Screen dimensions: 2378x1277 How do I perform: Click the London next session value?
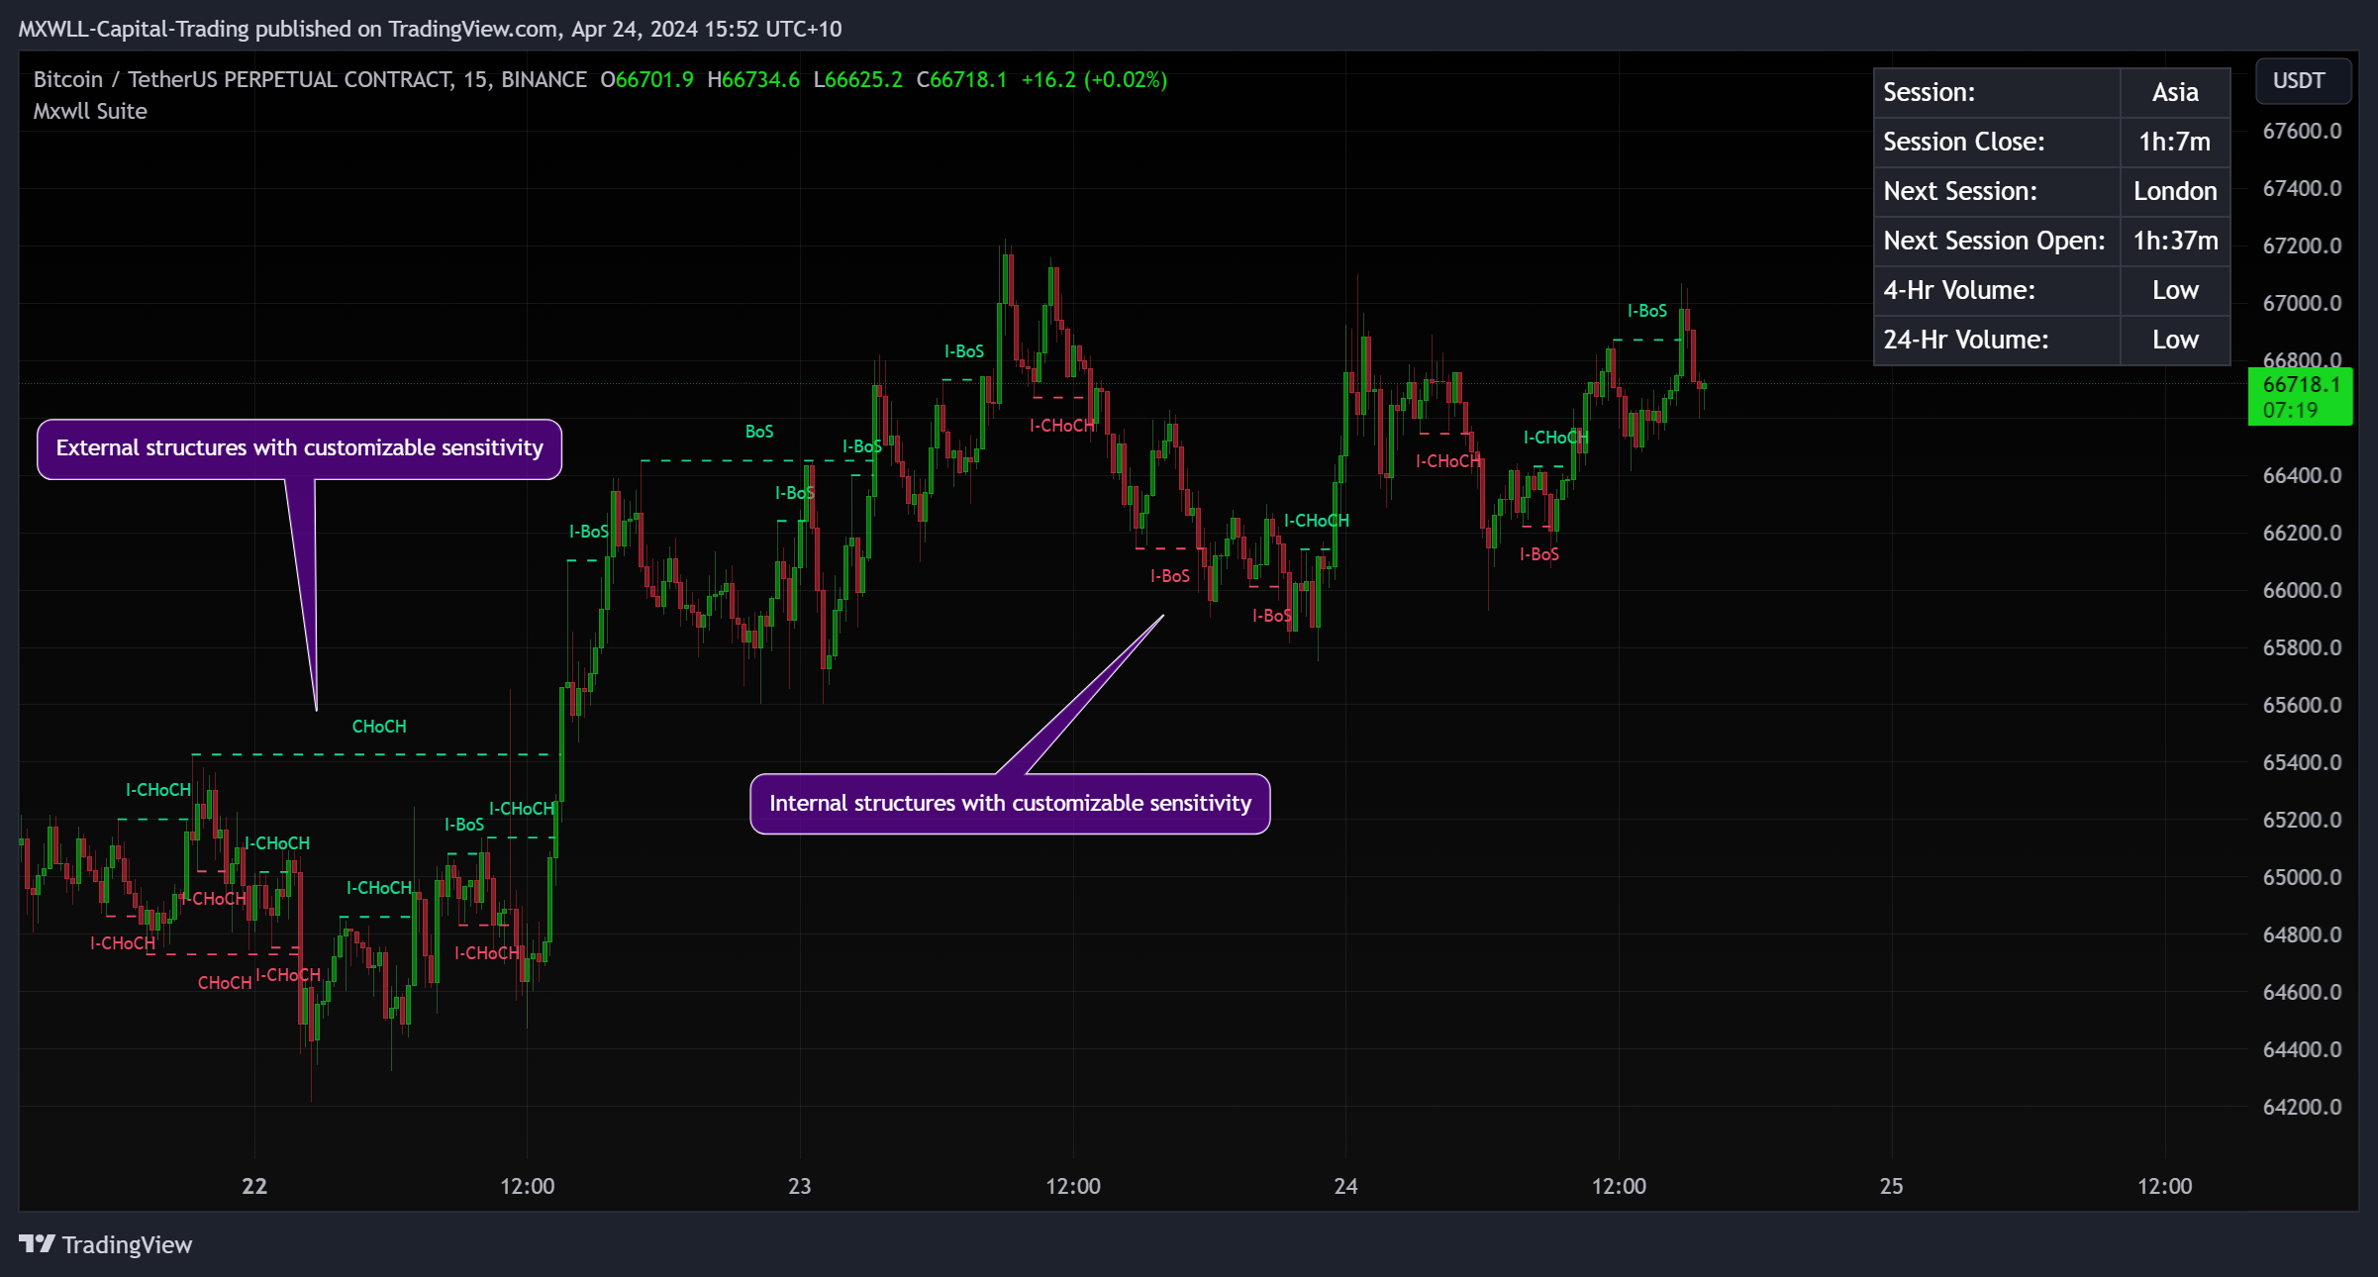2175,191
